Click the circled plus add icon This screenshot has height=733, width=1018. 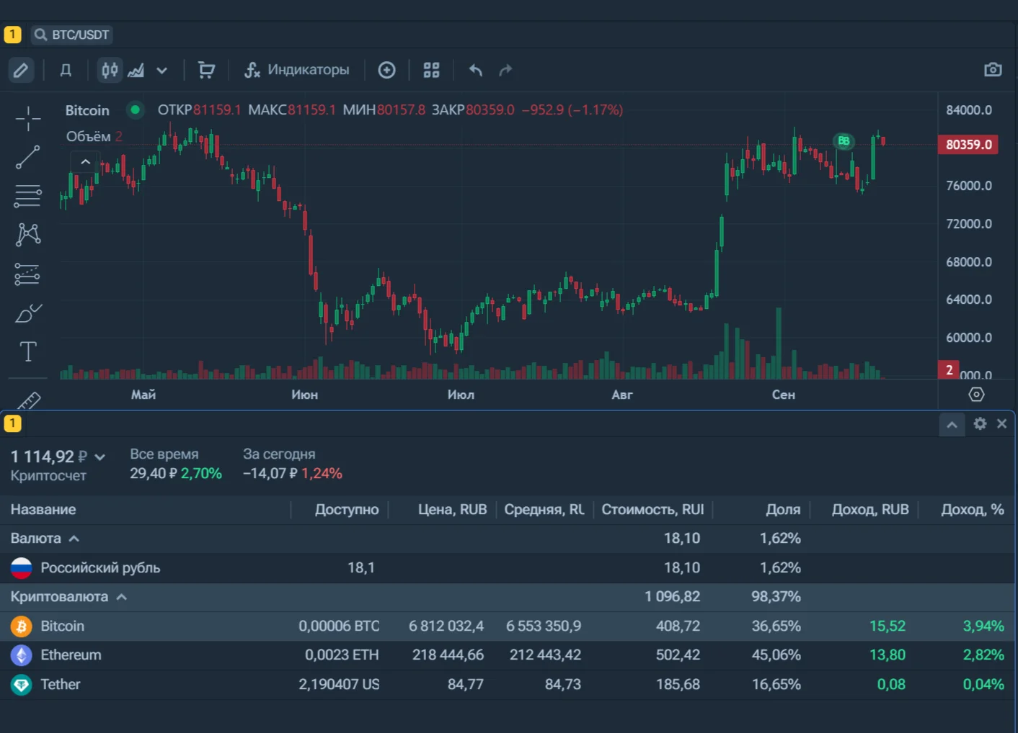(x=387, y=70)
